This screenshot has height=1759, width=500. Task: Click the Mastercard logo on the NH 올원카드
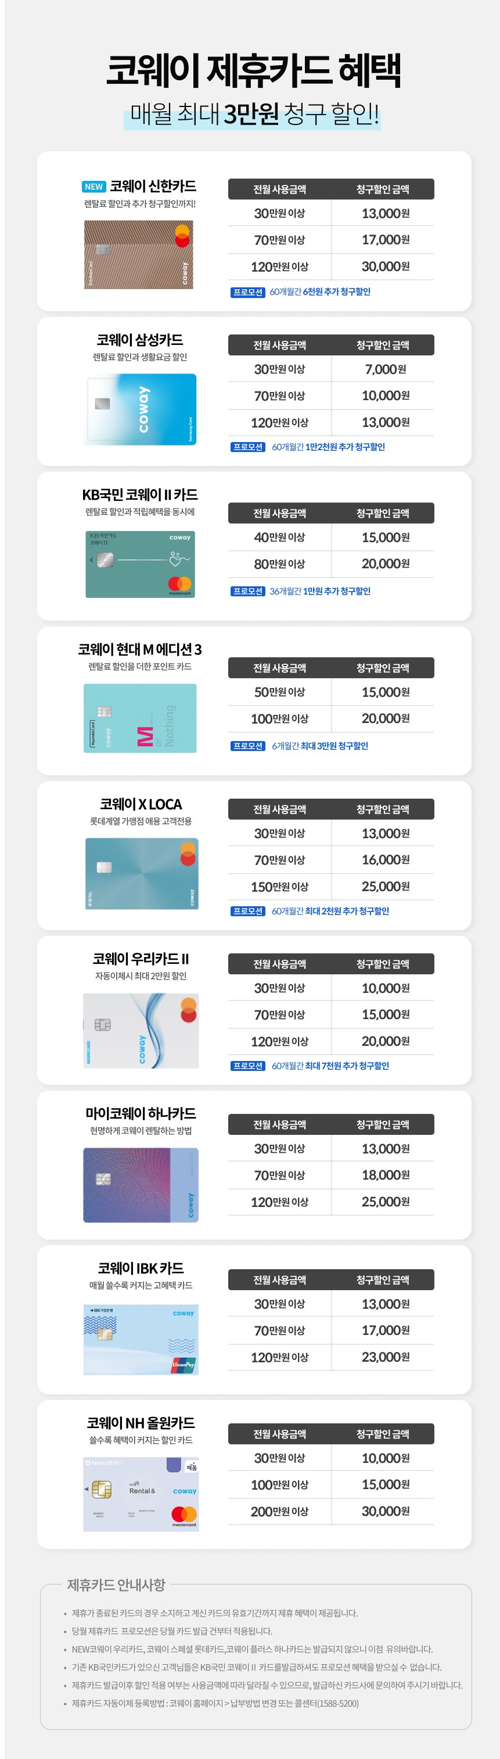[x=184, y=1515]
